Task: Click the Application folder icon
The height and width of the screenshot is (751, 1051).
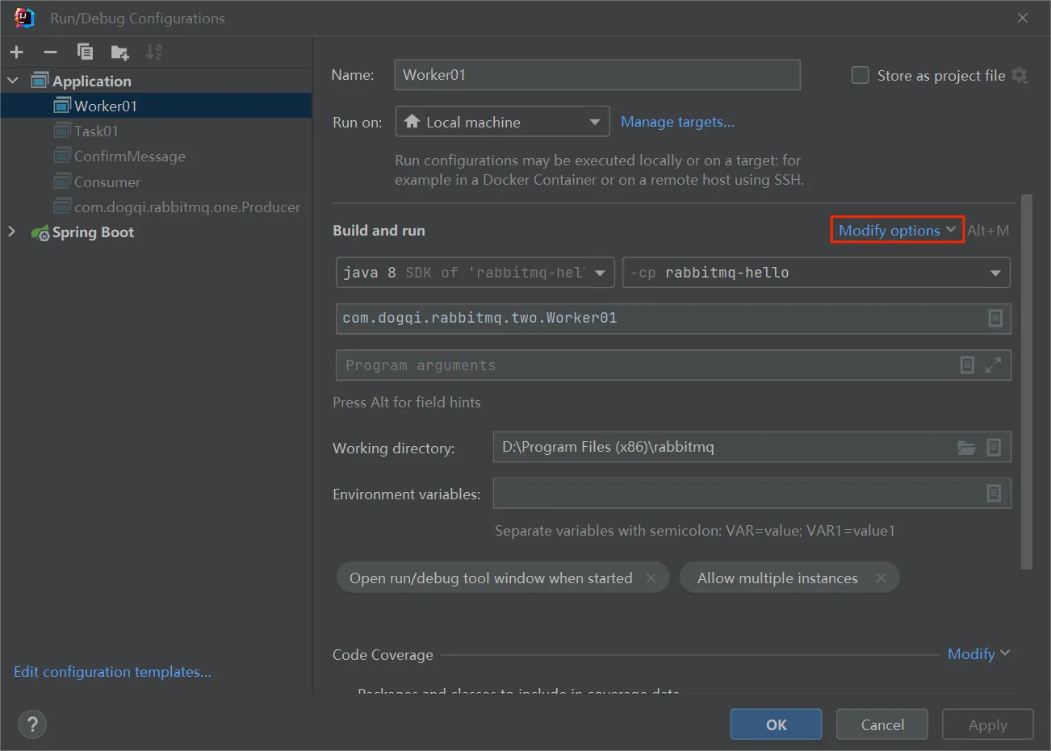Action: pos(40,81)
